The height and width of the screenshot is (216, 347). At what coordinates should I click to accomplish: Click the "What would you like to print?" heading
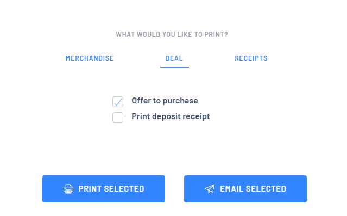[172, 35]
